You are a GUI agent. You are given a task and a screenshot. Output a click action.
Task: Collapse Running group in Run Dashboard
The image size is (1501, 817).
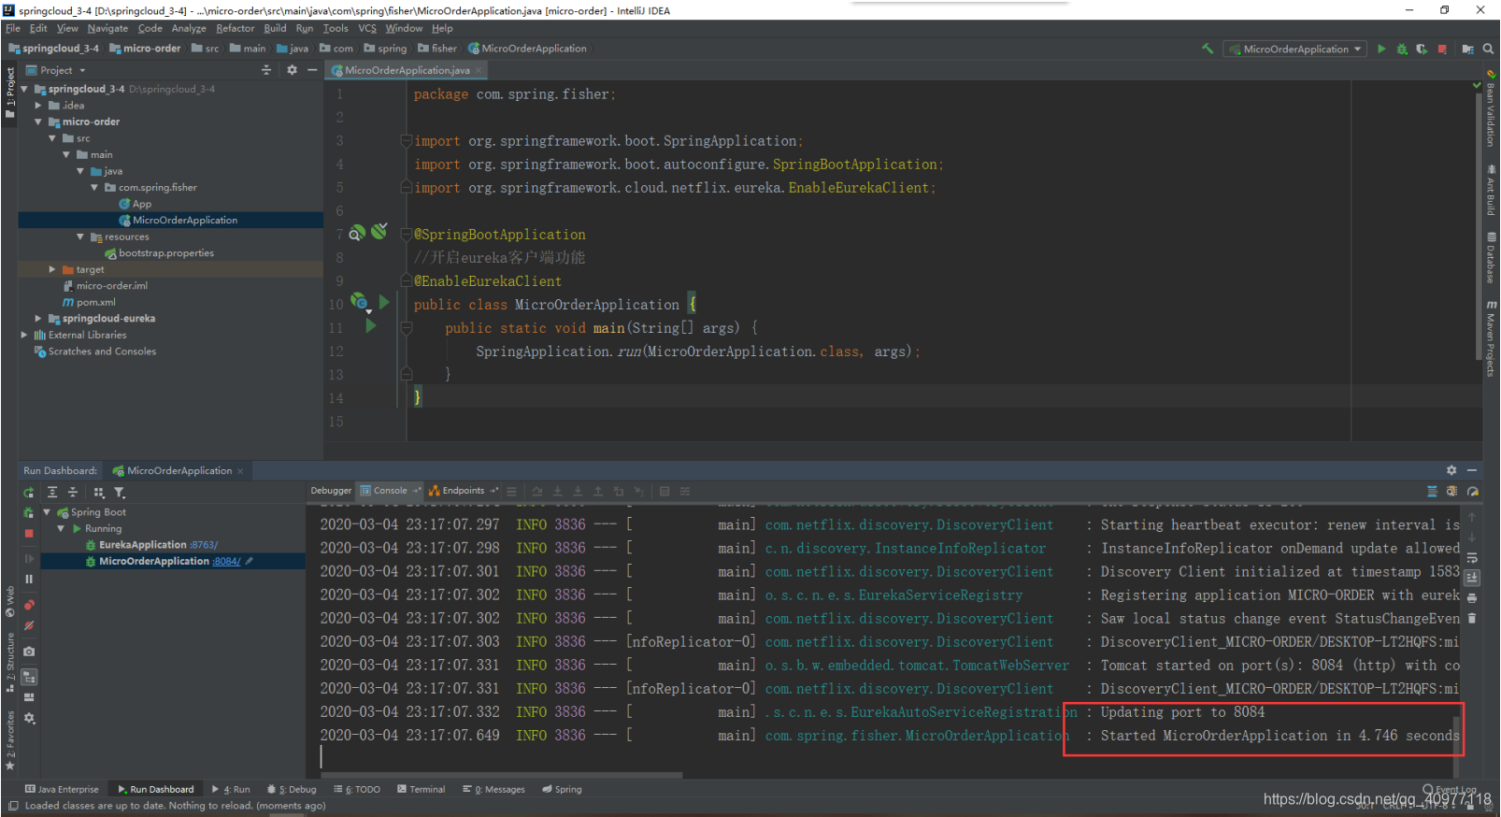click(62, 528)
